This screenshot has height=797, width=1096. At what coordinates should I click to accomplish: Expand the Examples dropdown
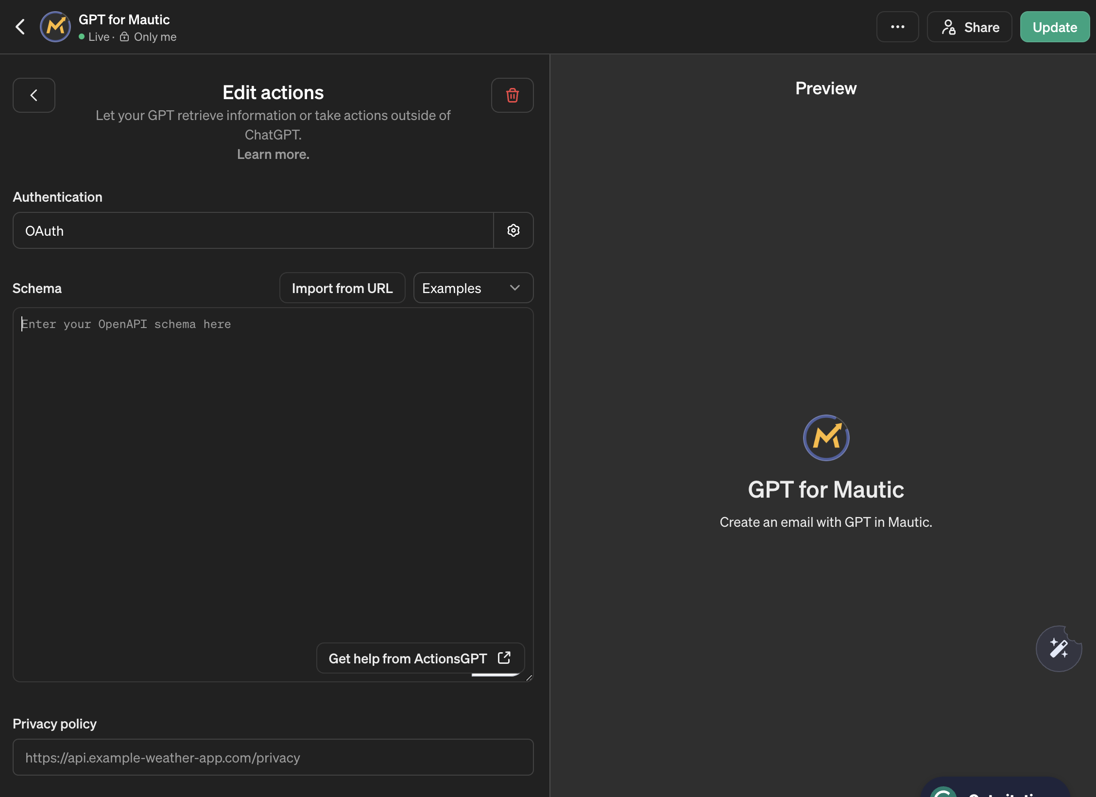pos(473,288)
